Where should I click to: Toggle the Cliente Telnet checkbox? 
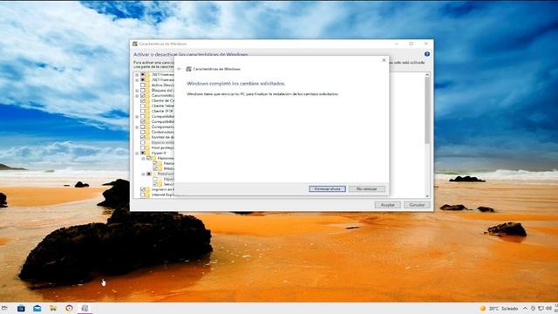143,106
